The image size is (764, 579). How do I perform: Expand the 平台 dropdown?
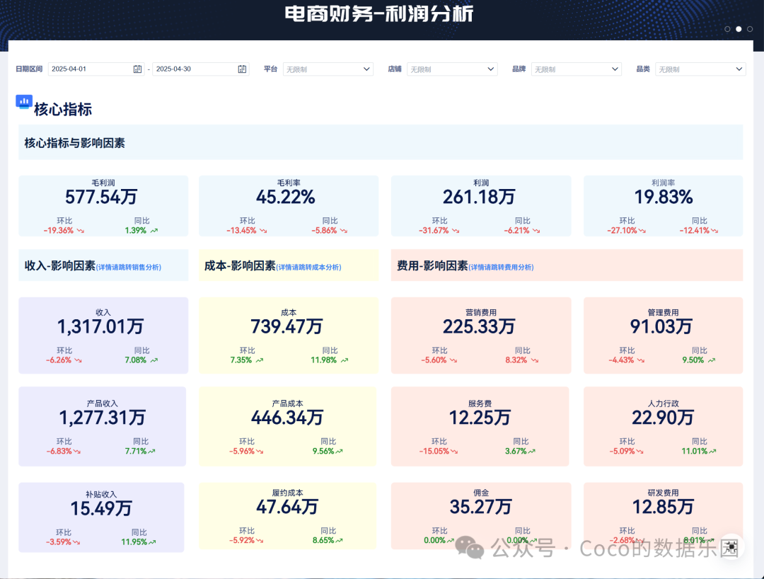pyautogui.click(x=328, y=69)
